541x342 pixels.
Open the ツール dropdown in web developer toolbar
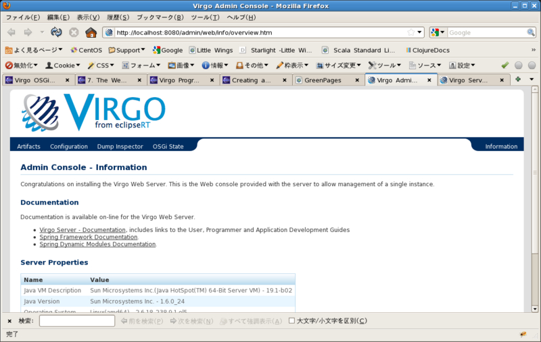(x=384, y=65)
